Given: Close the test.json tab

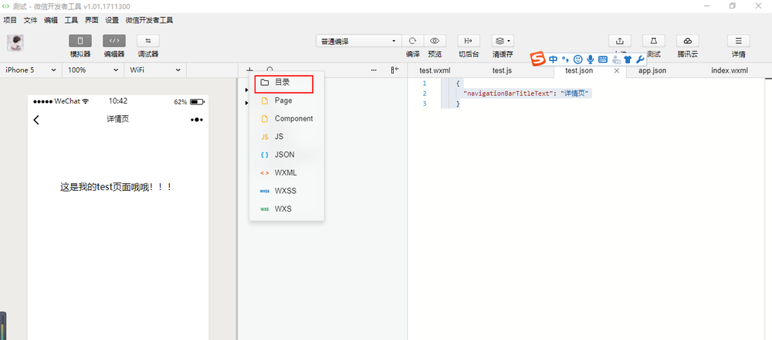Looking at the screenshot, I should pos(616,70).
